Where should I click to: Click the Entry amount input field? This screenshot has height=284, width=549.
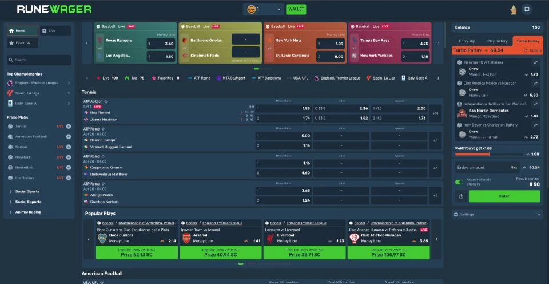(x=483, y=168)
